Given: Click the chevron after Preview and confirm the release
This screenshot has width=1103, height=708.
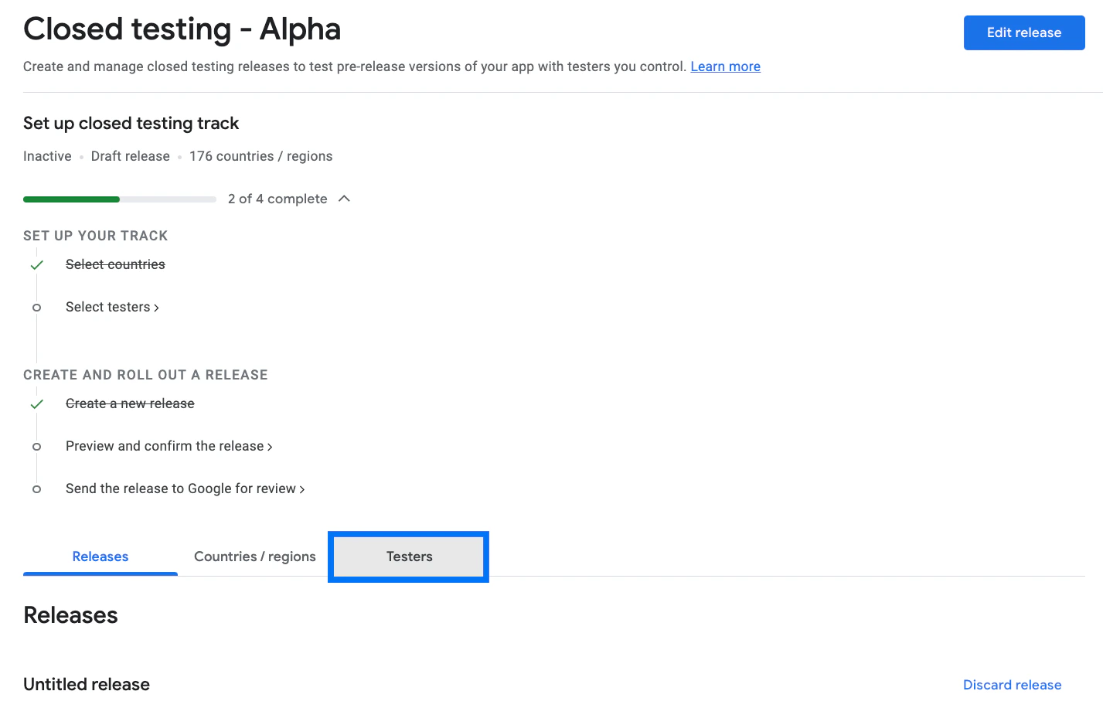Looking at the screenshot, I should 270,447.
